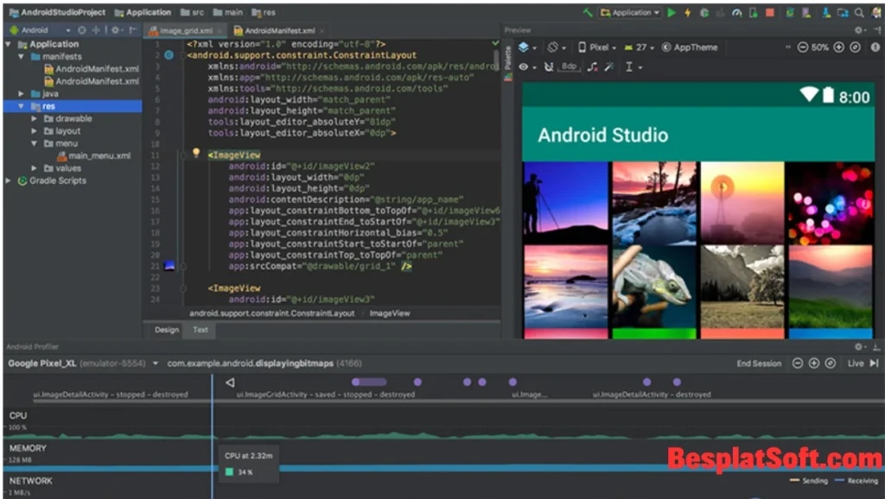Toggle view options eye icon in preview toolbar
Viewport: 885px width, 499px height.
(524, 66)
